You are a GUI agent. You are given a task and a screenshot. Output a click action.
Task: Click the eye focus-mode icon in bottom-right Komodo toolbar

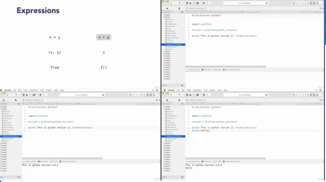(308, 95)
